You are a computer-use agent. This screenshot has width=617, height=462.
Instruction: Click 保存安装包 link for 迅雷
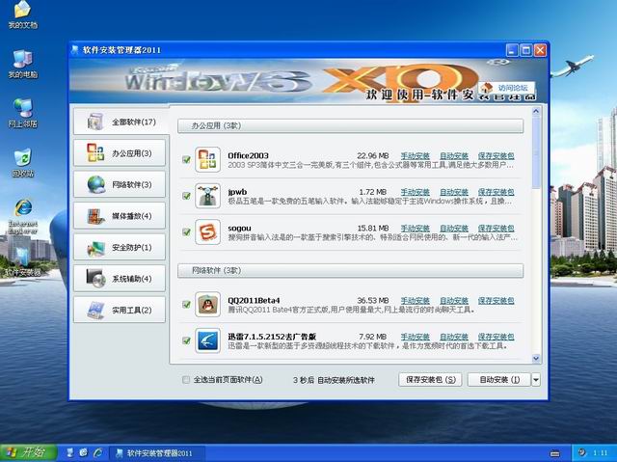tap(496, 337)
